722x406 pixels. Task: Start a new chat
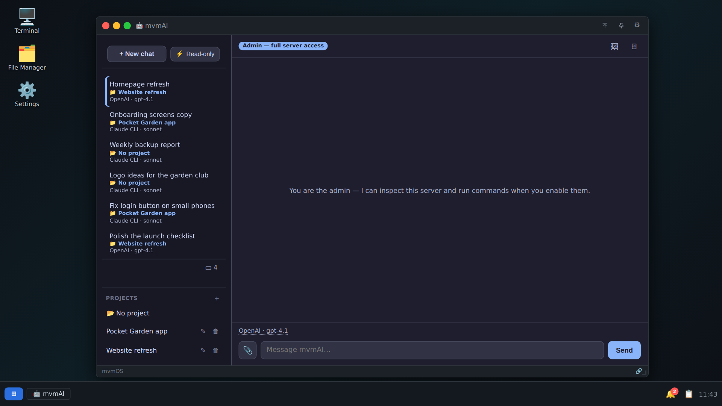pyautogui.click(x=137, y=54)
